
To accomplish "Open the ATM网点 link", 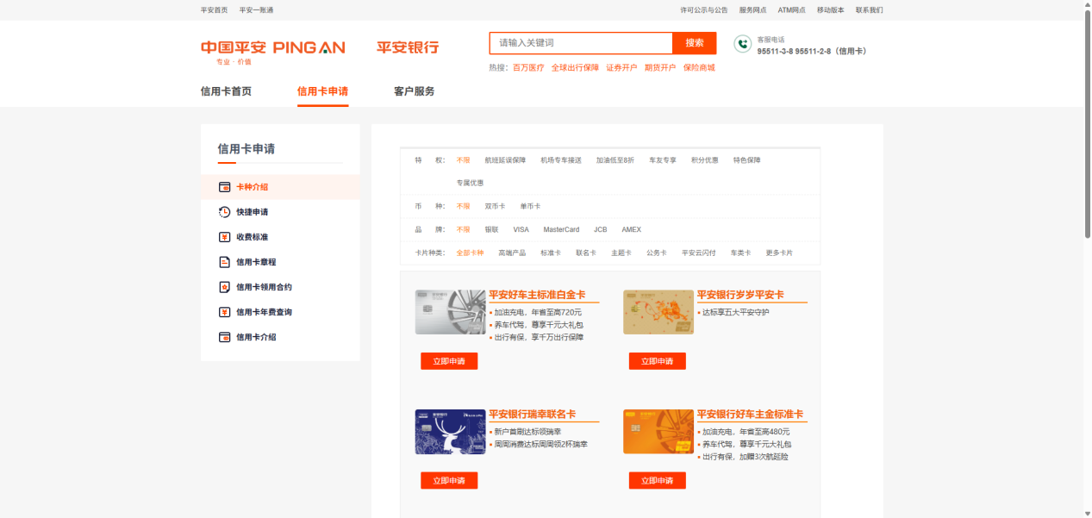I will (791, 10).
